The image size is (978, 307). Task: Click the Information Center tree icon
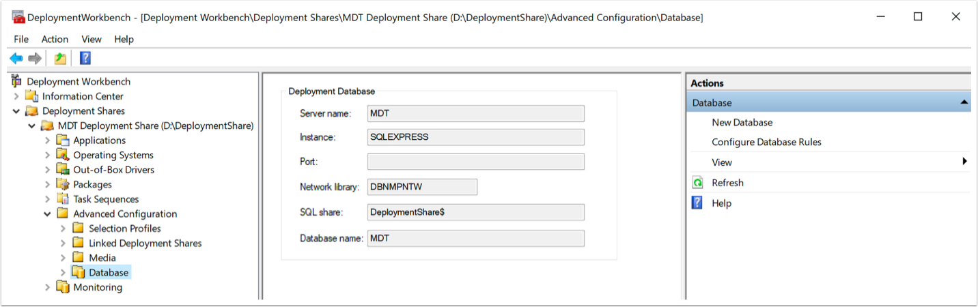click(x=31, y=96)
